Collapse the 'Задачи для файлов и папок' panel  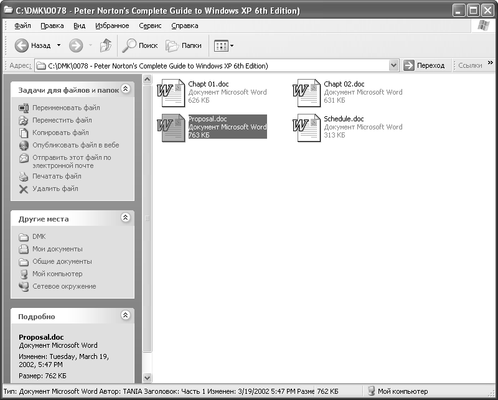(125, 90)
